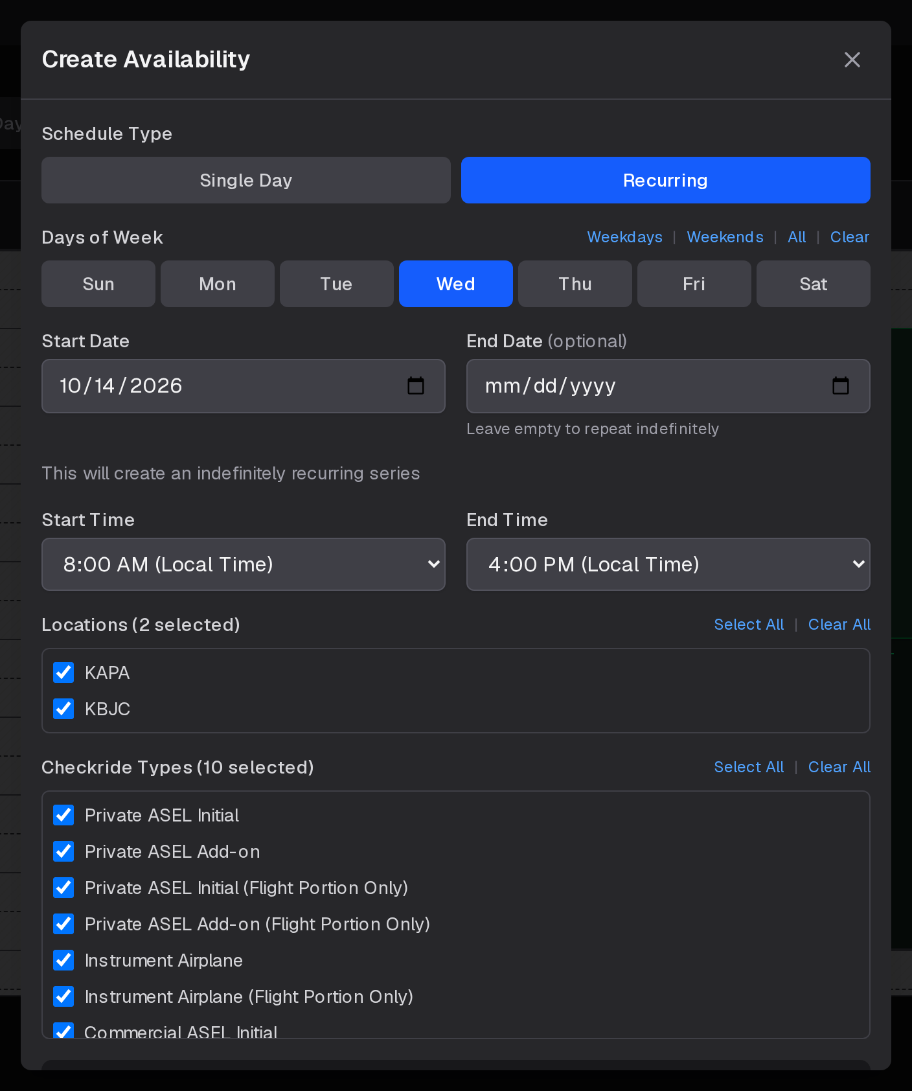Screen dimensions: 912x1091
Task: Toggle the Tue day button
Action: 337,284
